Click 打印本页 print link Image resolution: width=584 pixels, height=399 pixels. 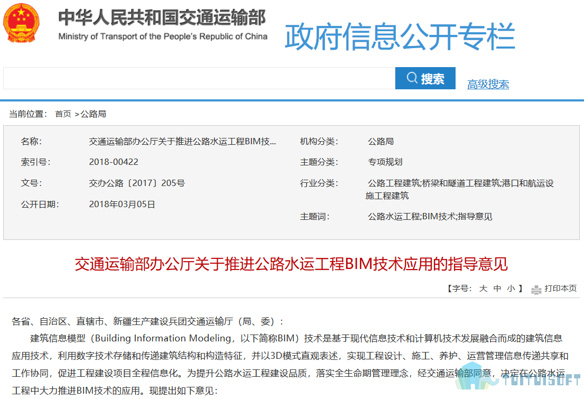560,289
